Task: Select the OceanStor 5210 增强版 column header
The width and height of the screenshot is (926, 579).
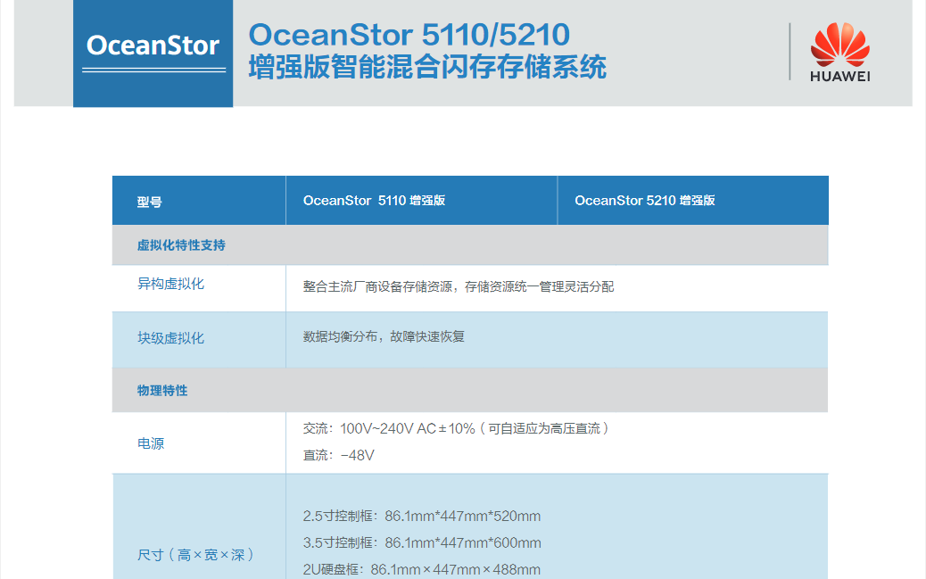Action: pyautogui.click(x=645, y=201)
